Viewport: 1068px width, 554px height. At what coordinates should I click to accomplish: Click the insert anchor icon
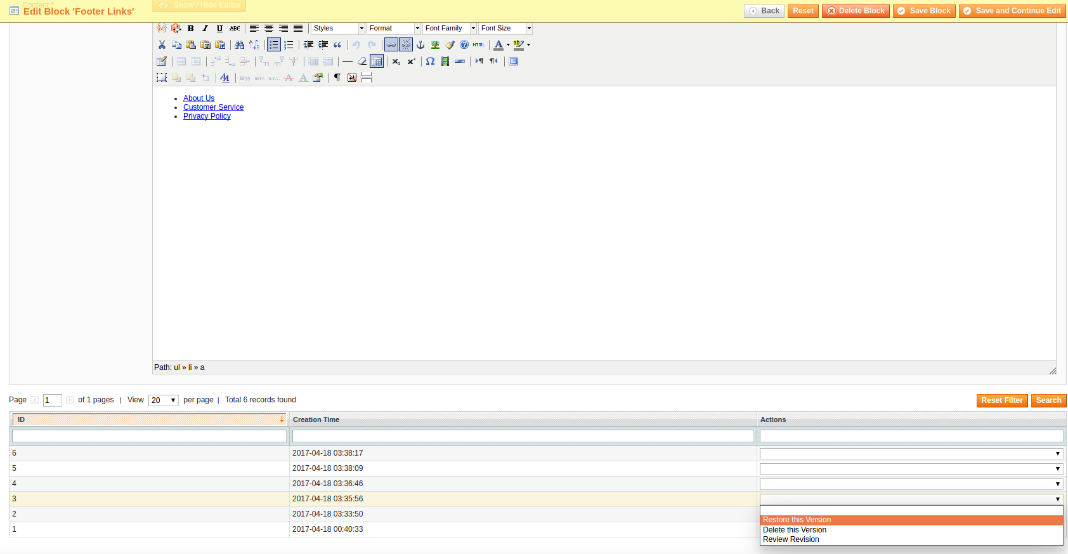(420, 44)
